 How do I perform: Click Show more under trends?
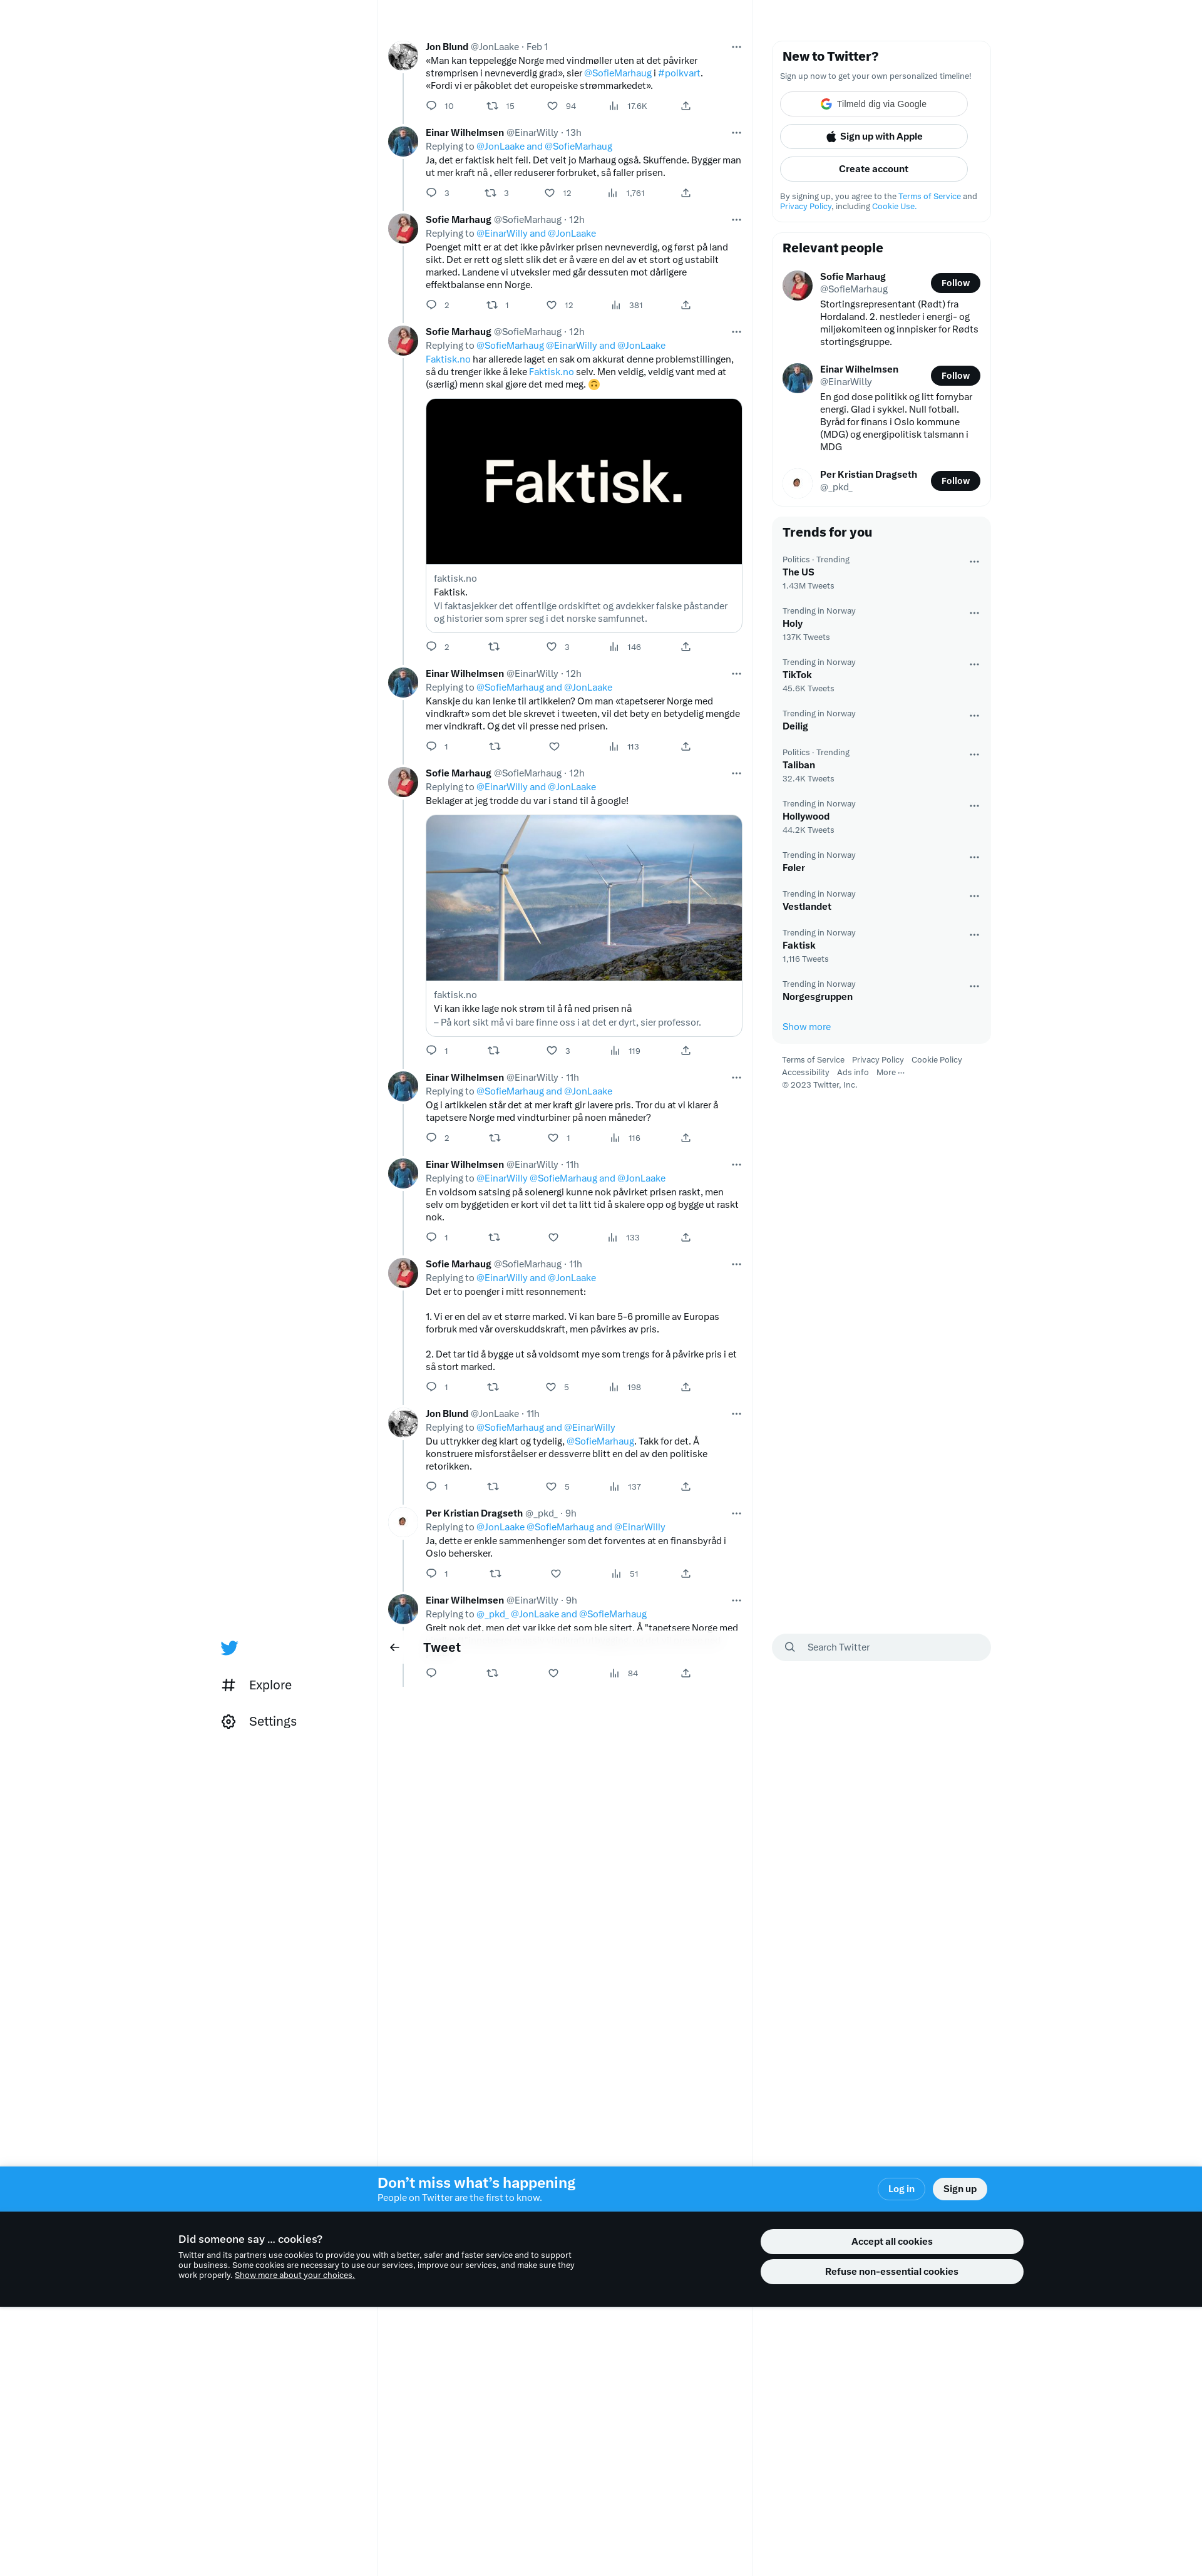pyautogui.click(x=806, y=1027)
